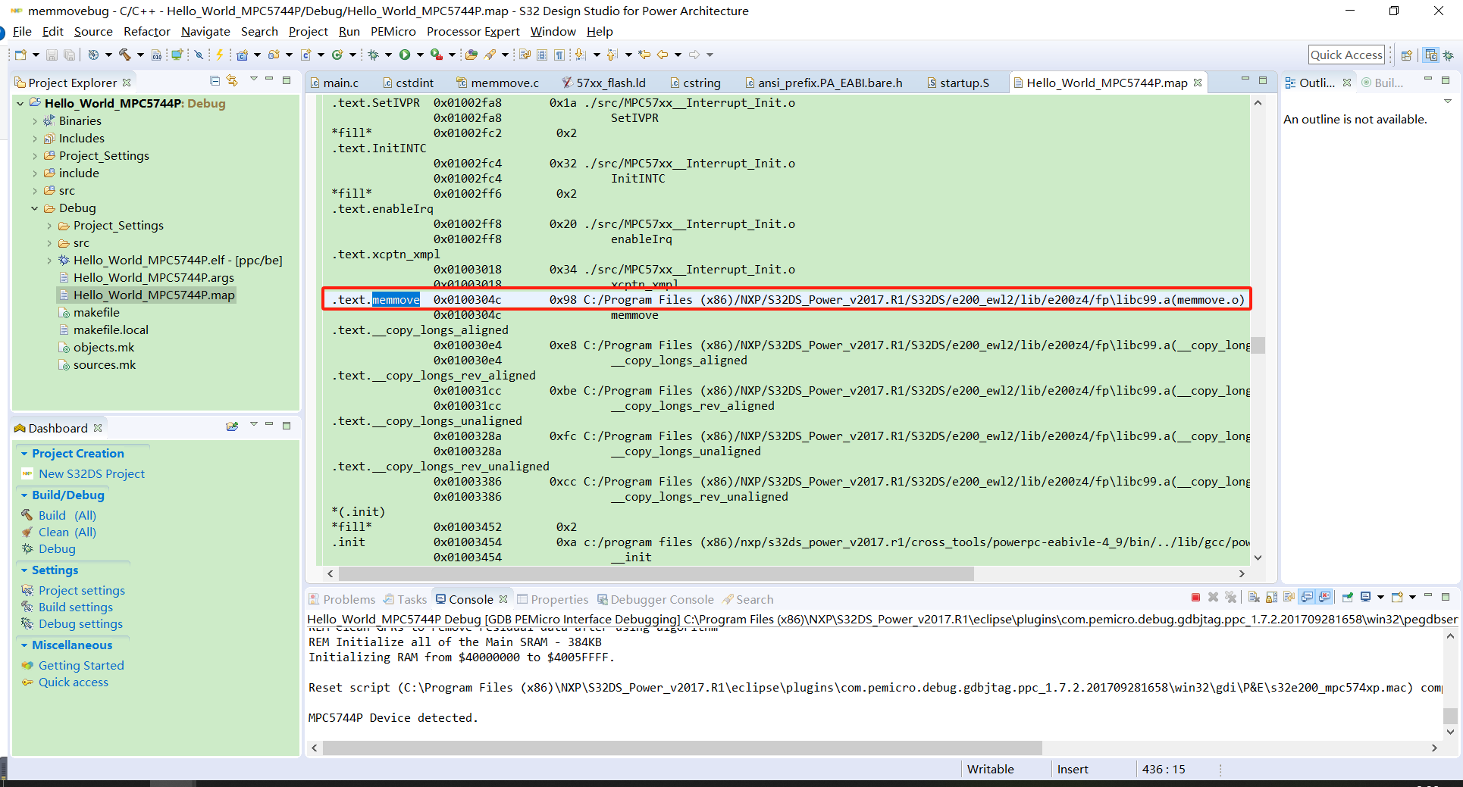Viewport: 1463px width, 787px height.
Task: Open a new C/C++ project wizard icon
Action: click(242, 55)
